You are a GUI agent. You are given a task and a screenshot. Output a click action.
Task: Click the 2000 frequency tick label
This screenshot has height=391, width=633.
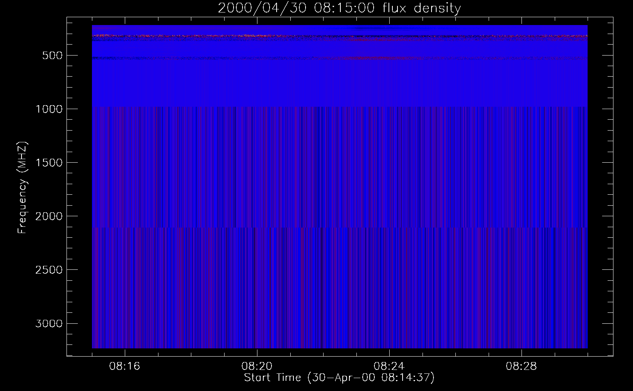point(49,216)
